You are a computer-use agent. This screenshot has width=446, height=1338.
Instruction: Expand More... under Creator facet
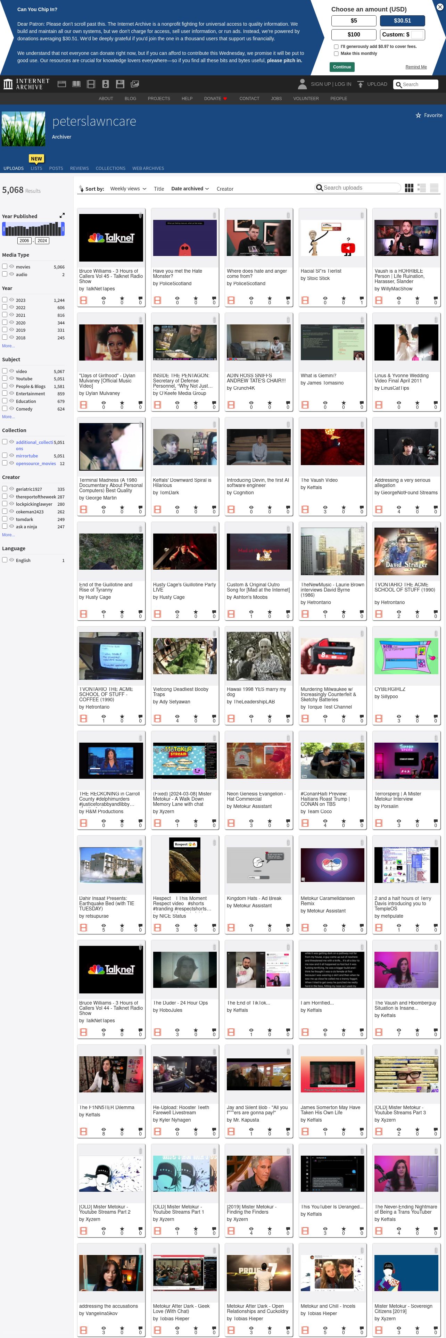(8, 535)
